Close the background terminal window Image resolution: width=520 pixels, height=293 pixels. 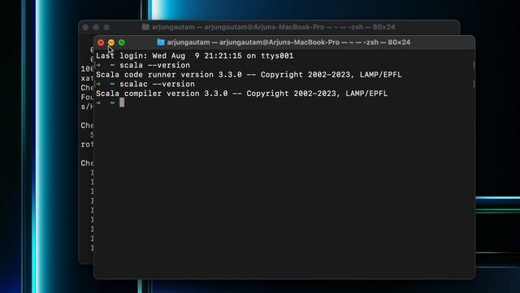pos(85,27)
